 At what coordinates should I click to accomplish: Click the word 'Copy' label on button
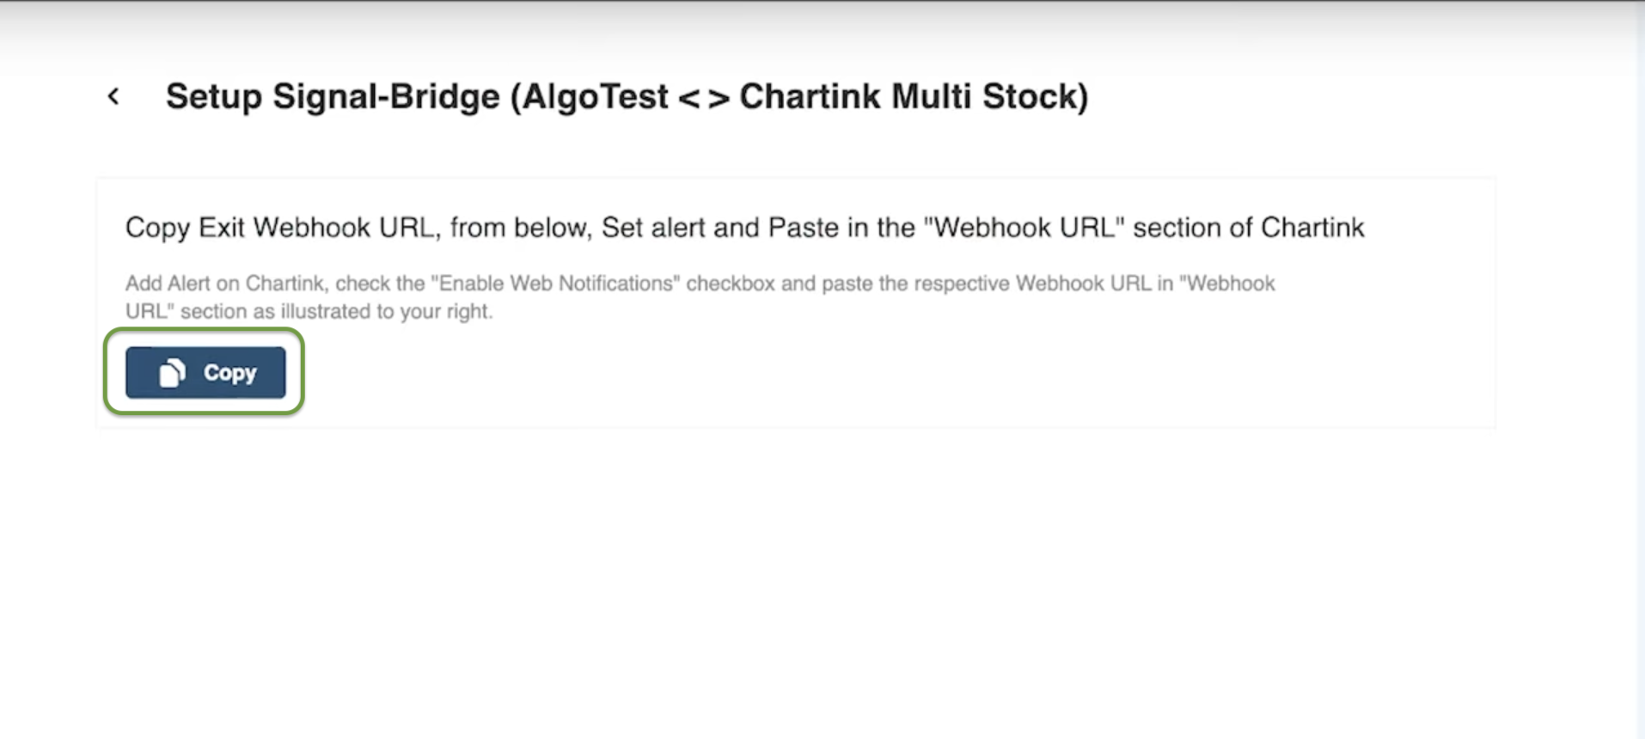tap(229, 372)
